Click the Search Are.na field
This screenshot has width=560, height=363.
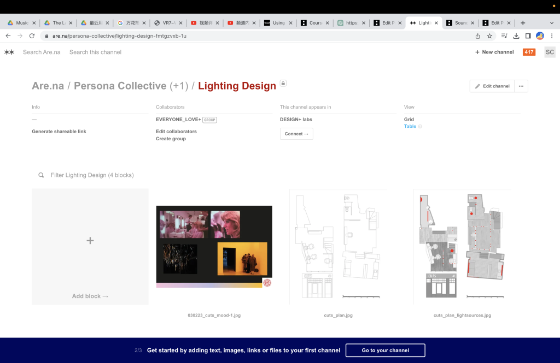pos(42,52)
